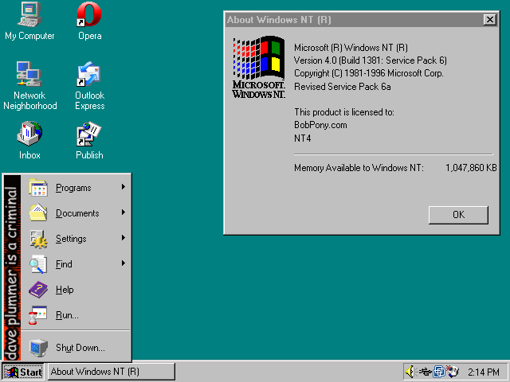
Task: Choose Run... in the Start menu
Action: (67, 315)
